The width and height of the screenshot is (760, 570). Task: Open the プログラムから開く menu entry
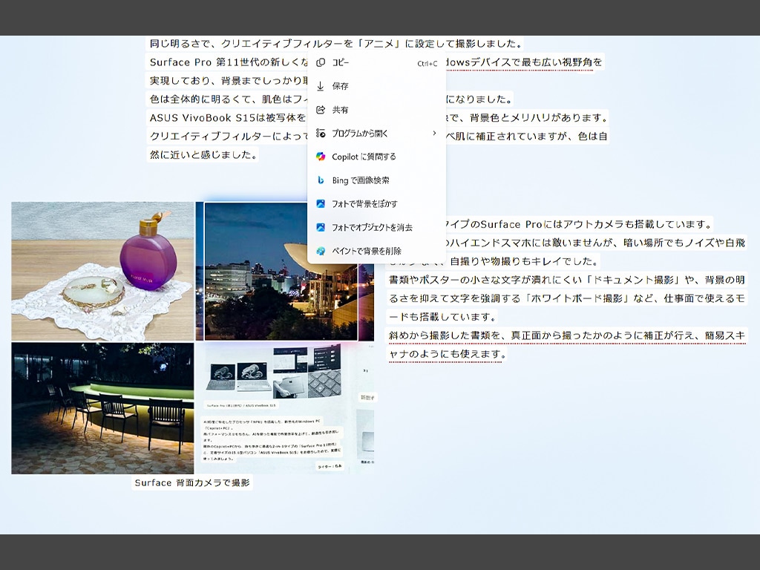(x=376, y=133)
